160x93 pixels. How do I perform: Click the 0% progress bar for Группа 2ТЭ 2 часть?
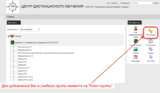(13, 80)
